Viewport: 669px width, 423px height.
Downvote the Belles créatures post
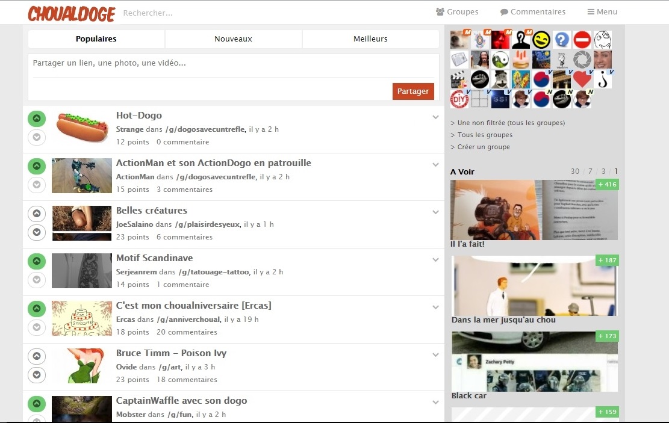[x=37, y=232]
